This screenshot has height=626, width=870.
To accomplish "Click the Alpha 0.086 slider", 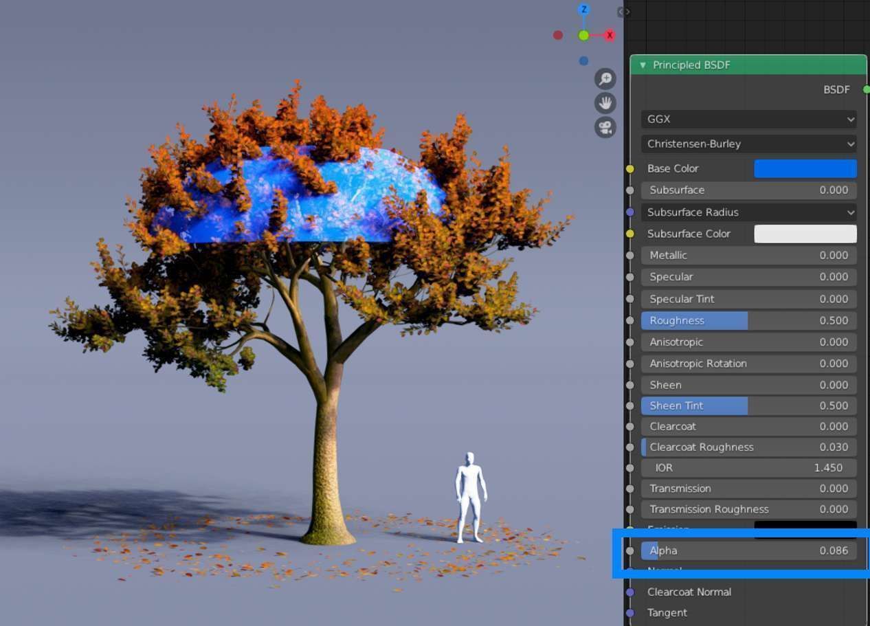I will 749,550.
